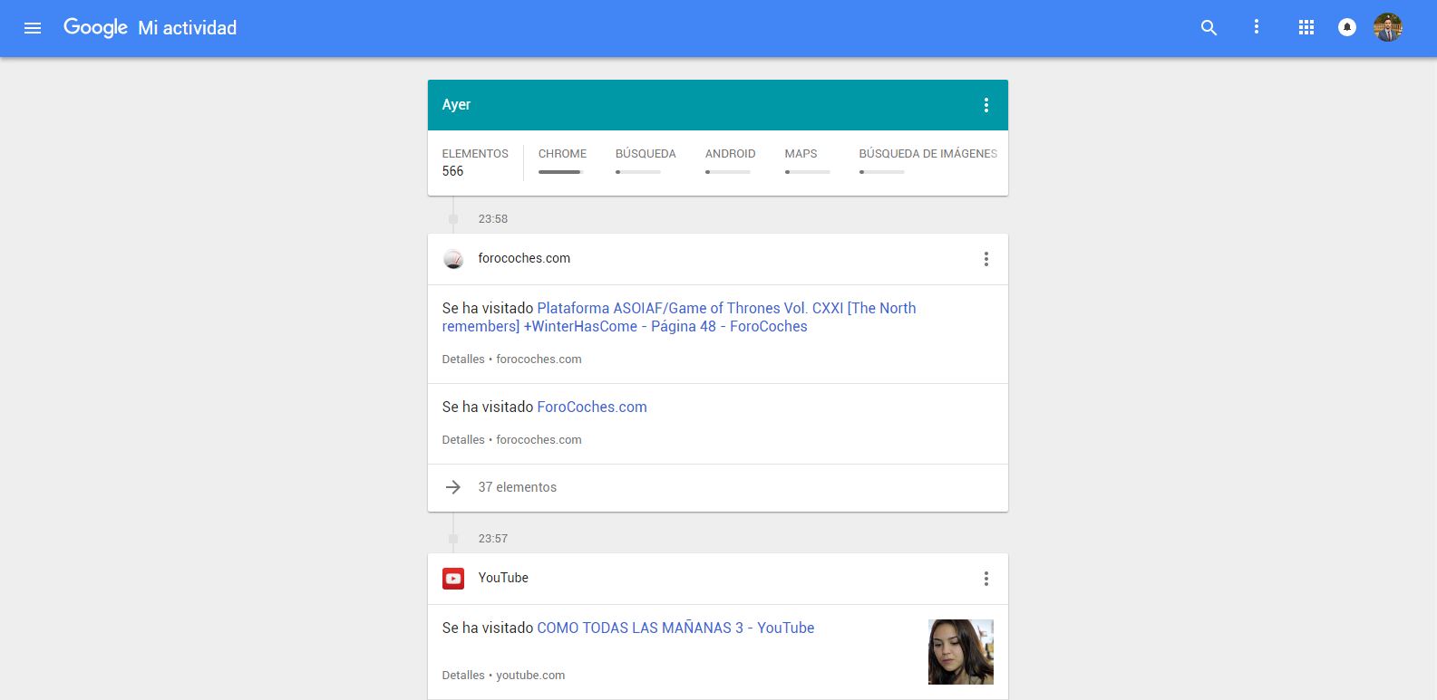The width and height of the screenshot is (1437, 700).
Task: Filter activity by ANDROID
Action: [x=730, y=154]
